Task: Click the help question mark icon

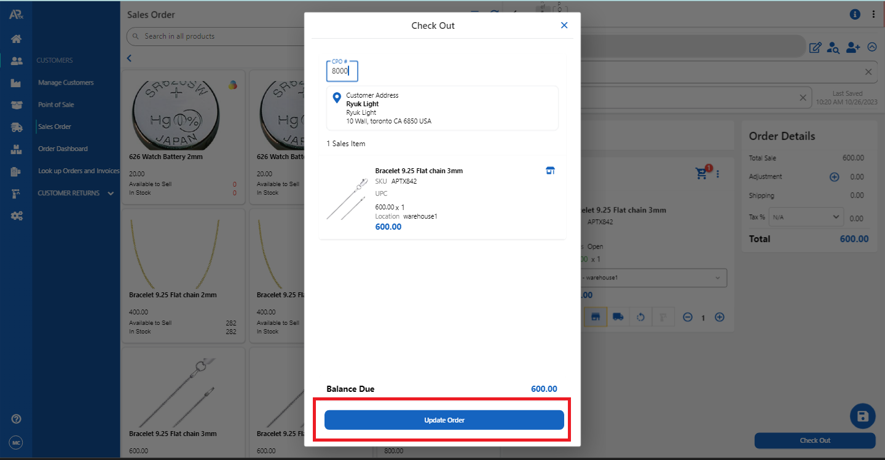Action: pos(17,419)
